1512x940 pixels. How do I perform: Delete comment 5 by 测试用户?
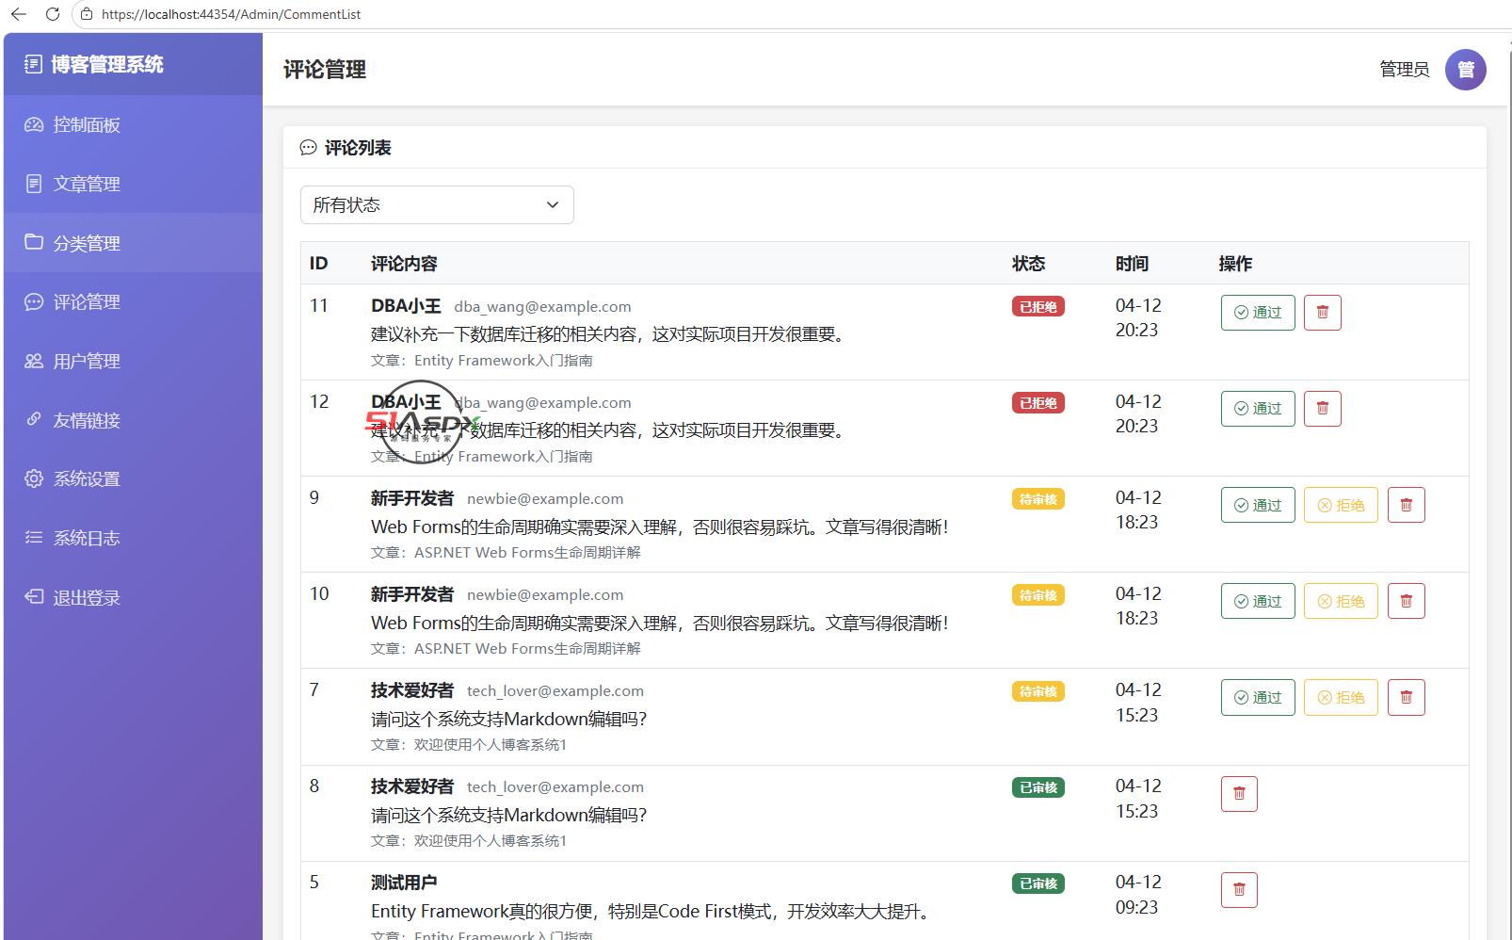pos(1239,890)
